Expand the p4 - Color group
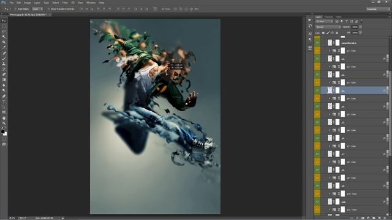 coord(330,98)
